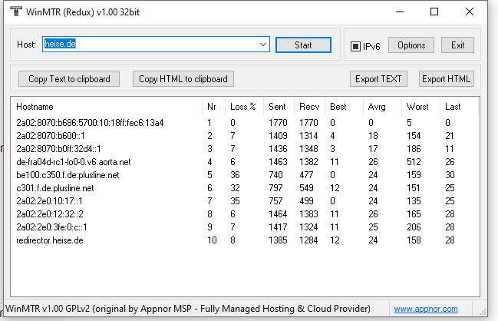
Task: Sort by the Hostname column header
Action: coord(107,107)
